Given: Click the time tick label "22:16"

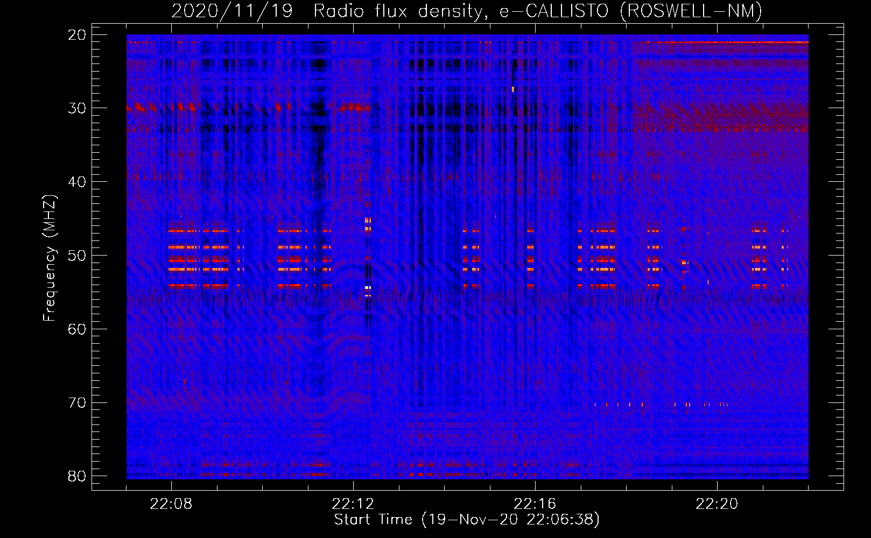Looking at the screenshot, I should point(535,504).
